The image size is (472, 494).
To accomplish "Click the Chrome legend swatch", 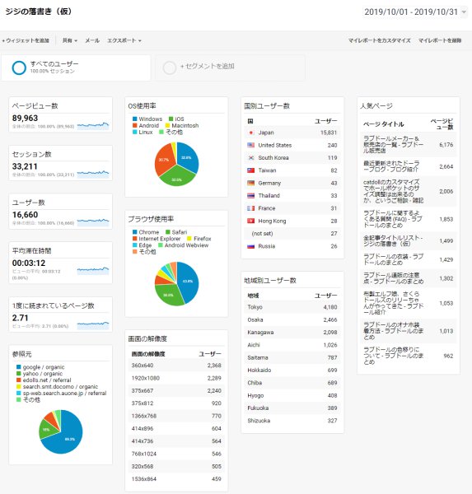I will coord(134,232).
